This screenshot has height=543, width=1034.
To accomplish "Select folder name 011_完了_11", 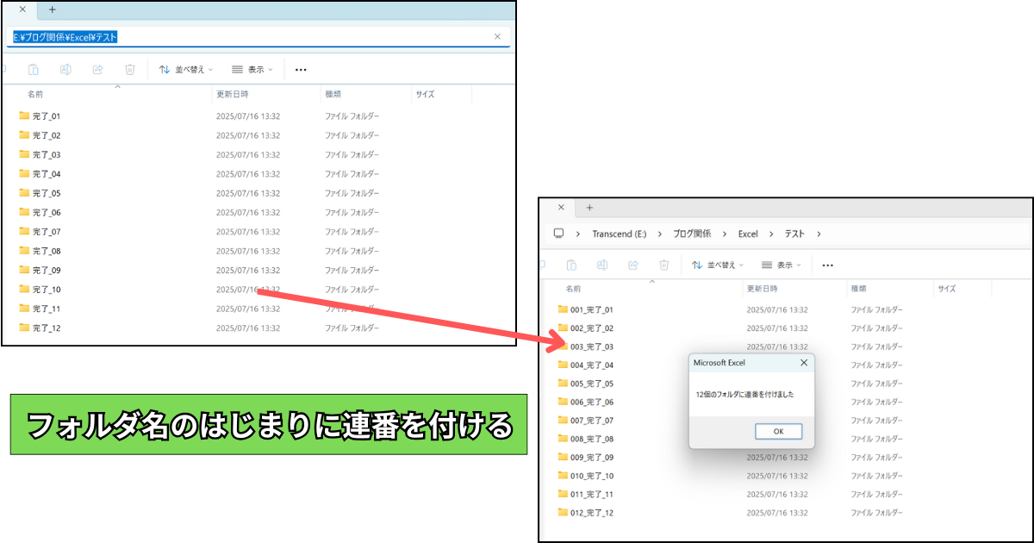I will [592, 495].
